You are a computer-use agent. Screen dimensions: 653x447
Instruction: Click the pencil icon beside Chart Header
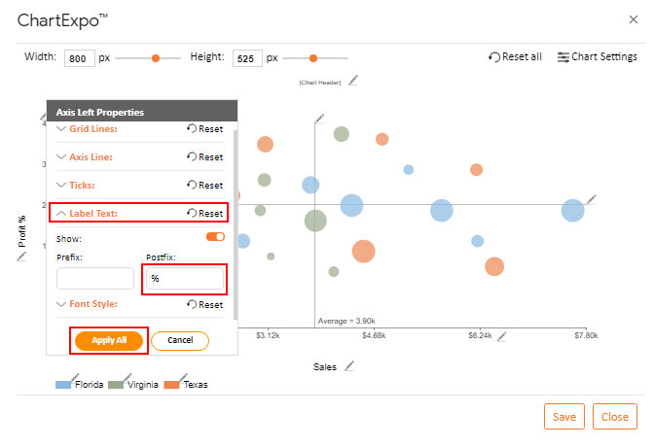coord(352,80)
